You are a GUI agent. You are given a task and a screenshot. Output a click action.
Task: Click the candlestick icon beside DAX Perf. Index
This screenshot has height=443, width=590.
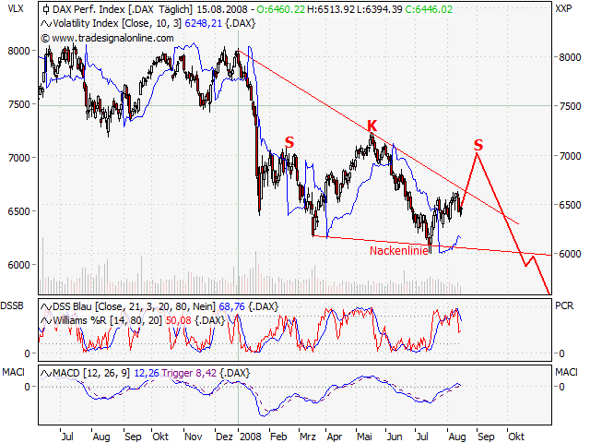[x=46, y=9]
